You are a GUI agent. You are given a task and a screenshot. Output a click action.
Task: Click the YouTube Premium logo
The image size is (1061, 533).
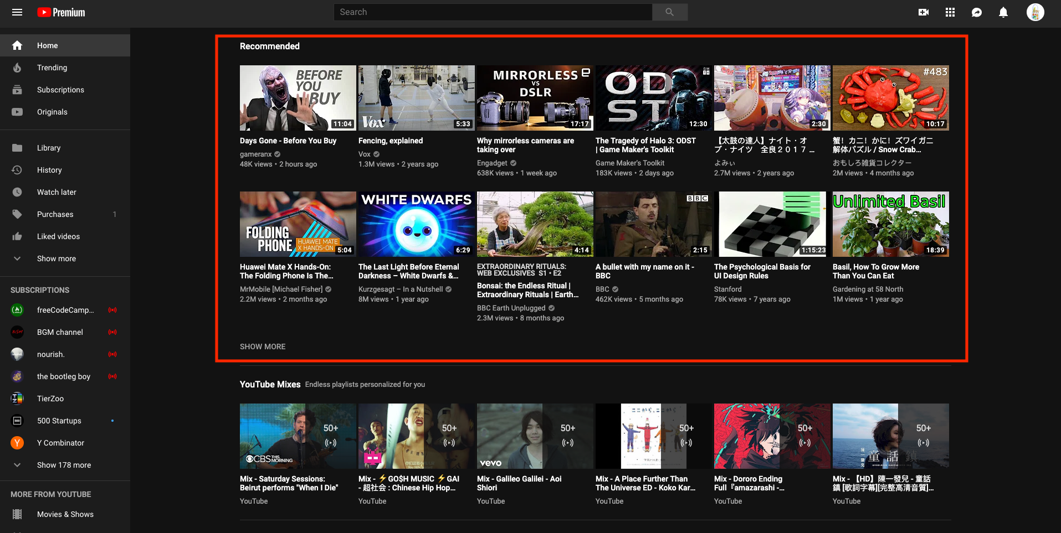tap(61, 12)
